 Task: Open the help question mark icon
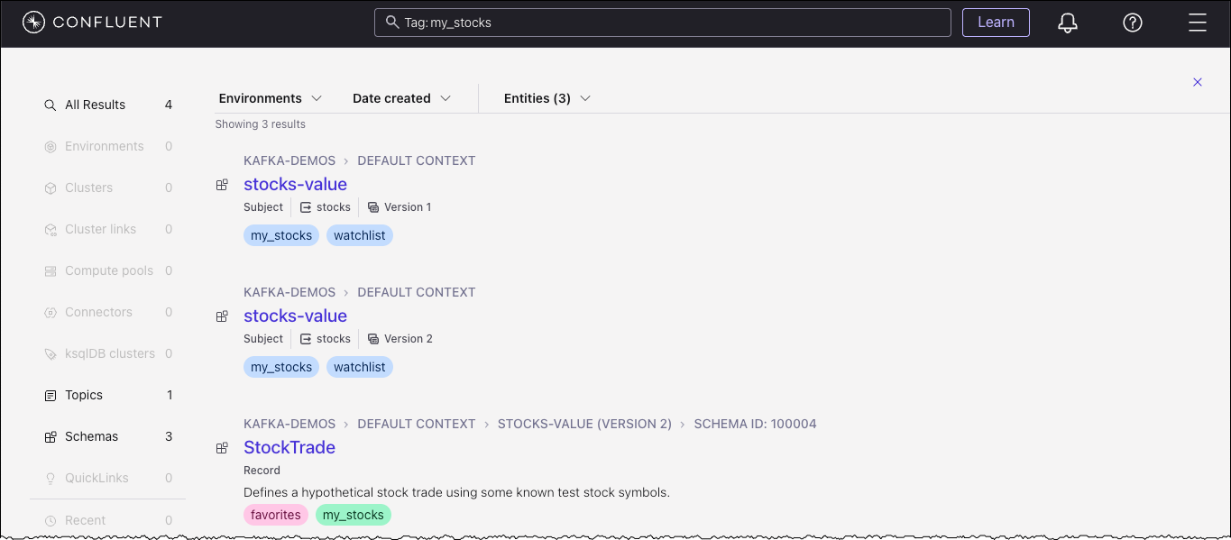(1132, 23)
